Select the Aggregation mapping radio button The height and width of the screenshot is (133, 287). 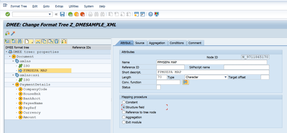coord(124,117)
